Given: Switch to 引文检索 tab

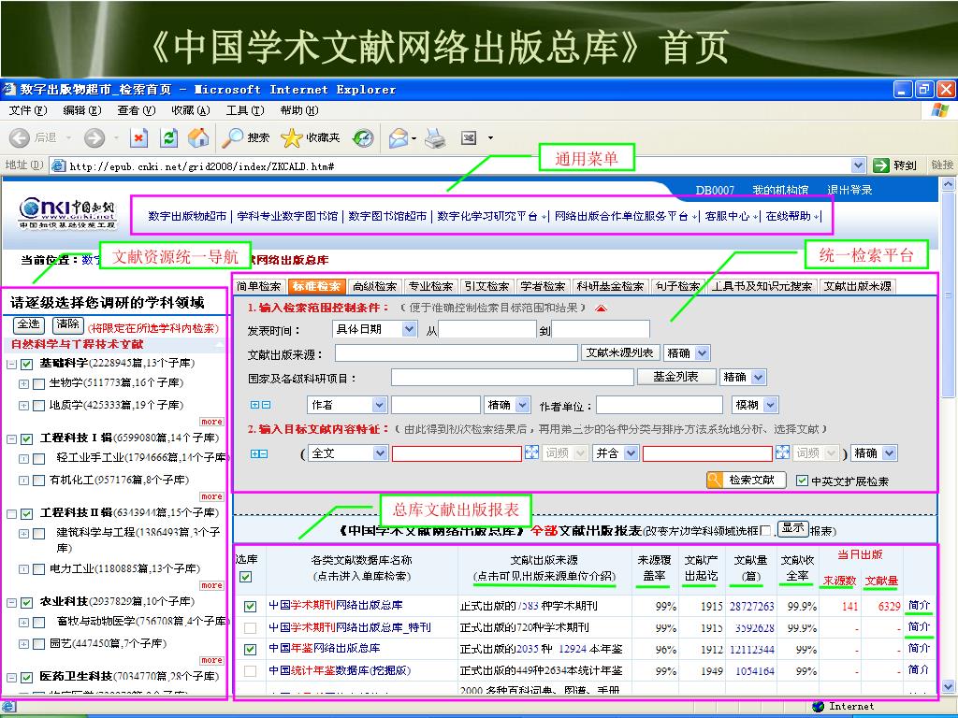Looking at the screenshot, I should coord(486,286).
